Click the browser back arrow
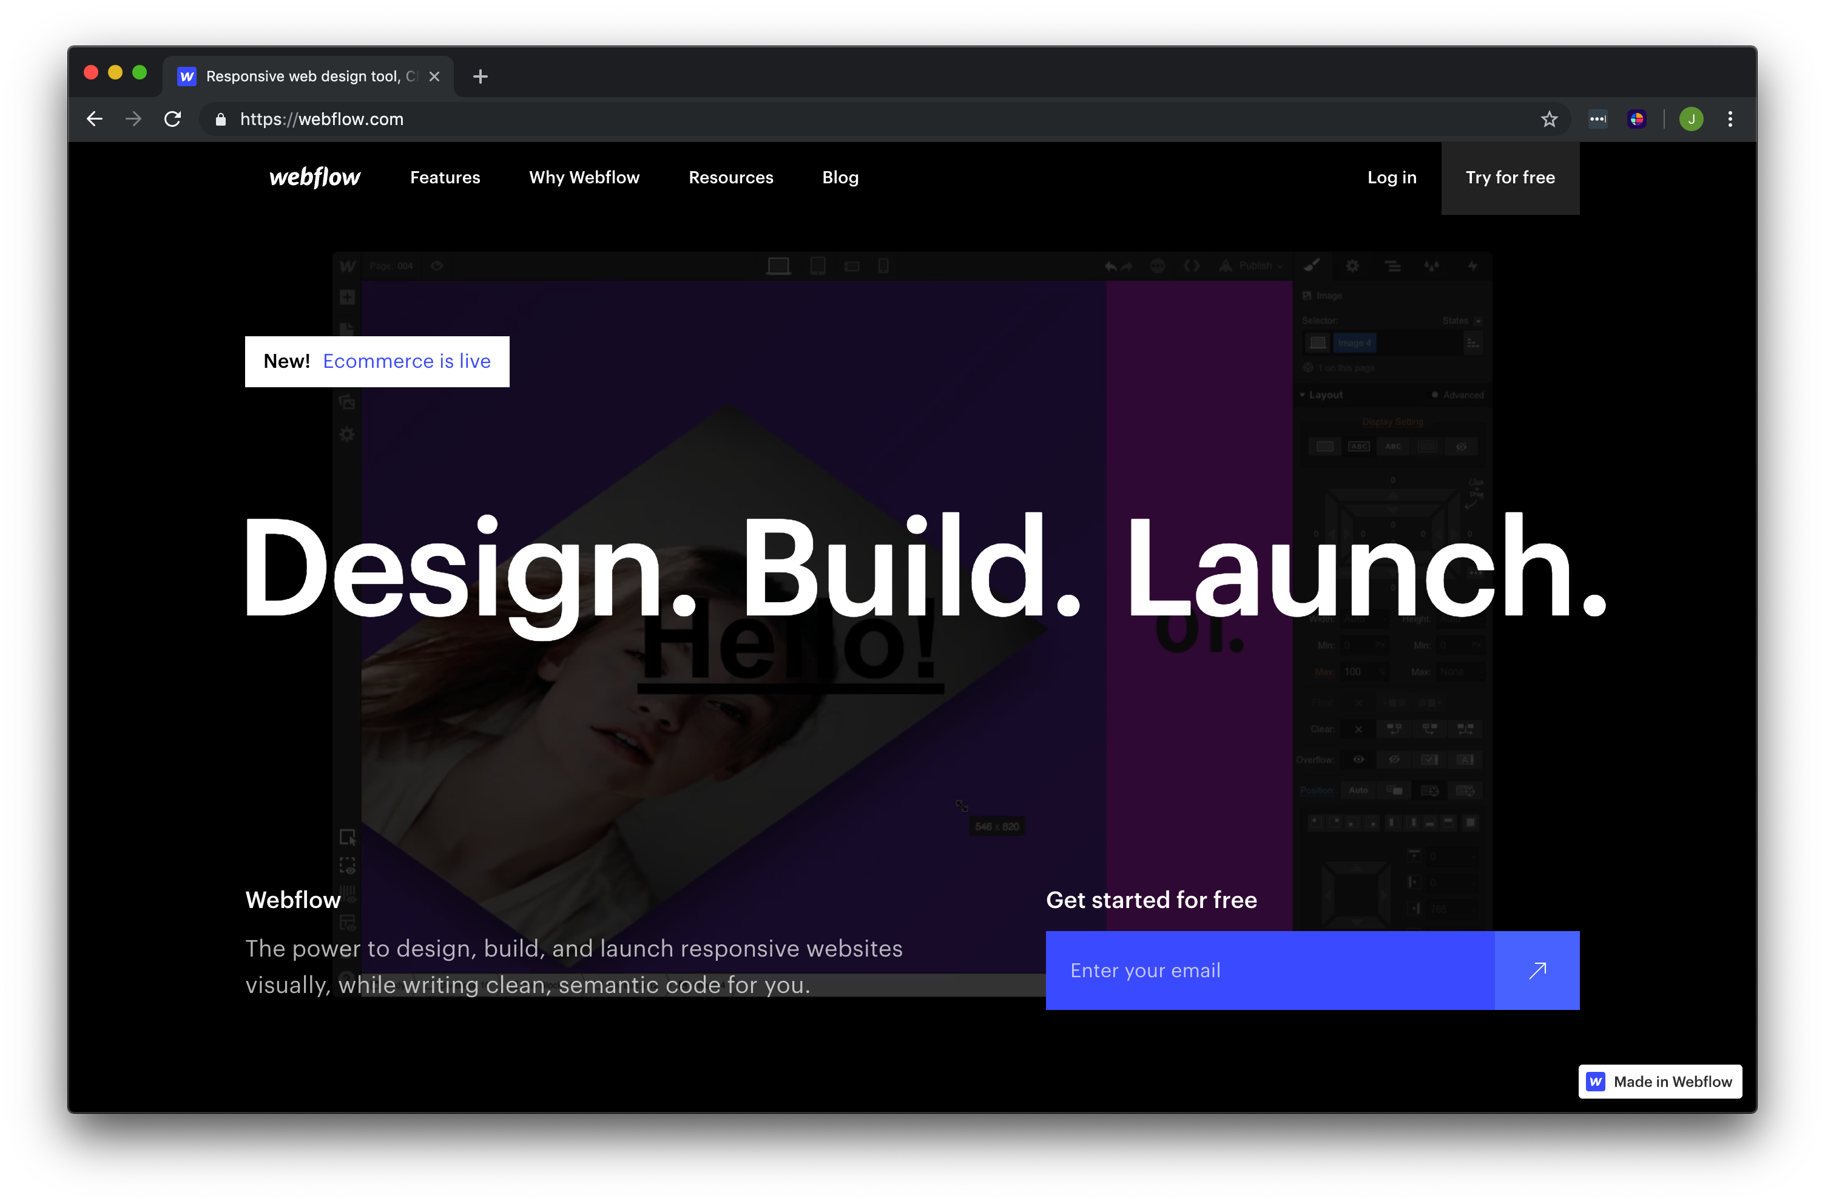Screen dimensions: 1825x1203 pyautogui.click(x=94, y=119)
